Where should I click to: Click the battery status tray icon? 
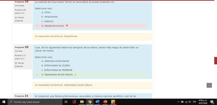click(182, 102)
